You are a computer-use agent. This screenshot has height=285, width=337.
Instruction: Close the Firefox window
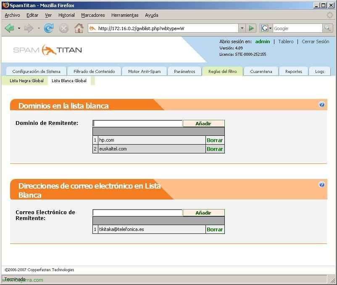click(331, 5)
